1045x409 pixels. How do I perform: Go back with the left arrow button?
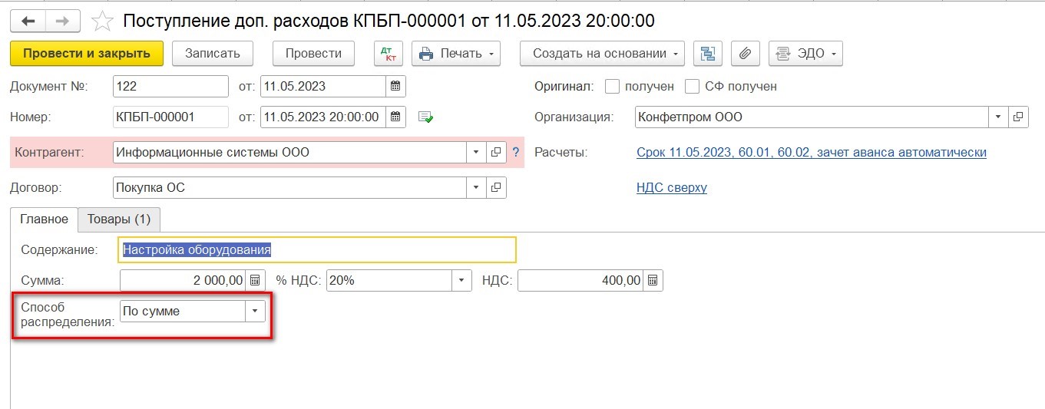coord(28,21)
